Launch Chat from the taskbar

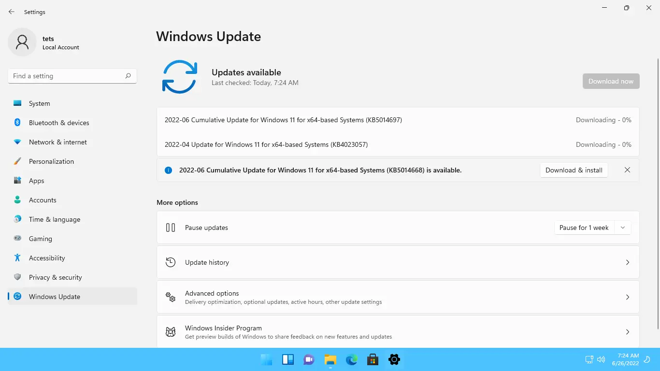pyautogui.click(x=309, y=359)
